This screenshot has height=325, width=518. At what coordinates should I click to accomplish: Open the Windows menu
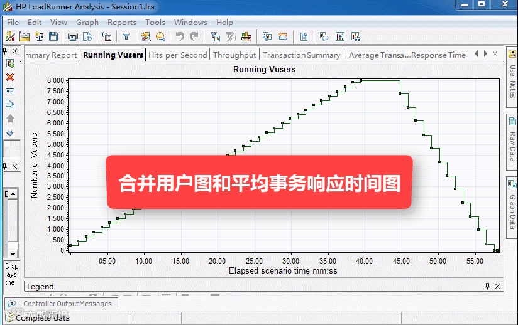click(x=190, y=23)
